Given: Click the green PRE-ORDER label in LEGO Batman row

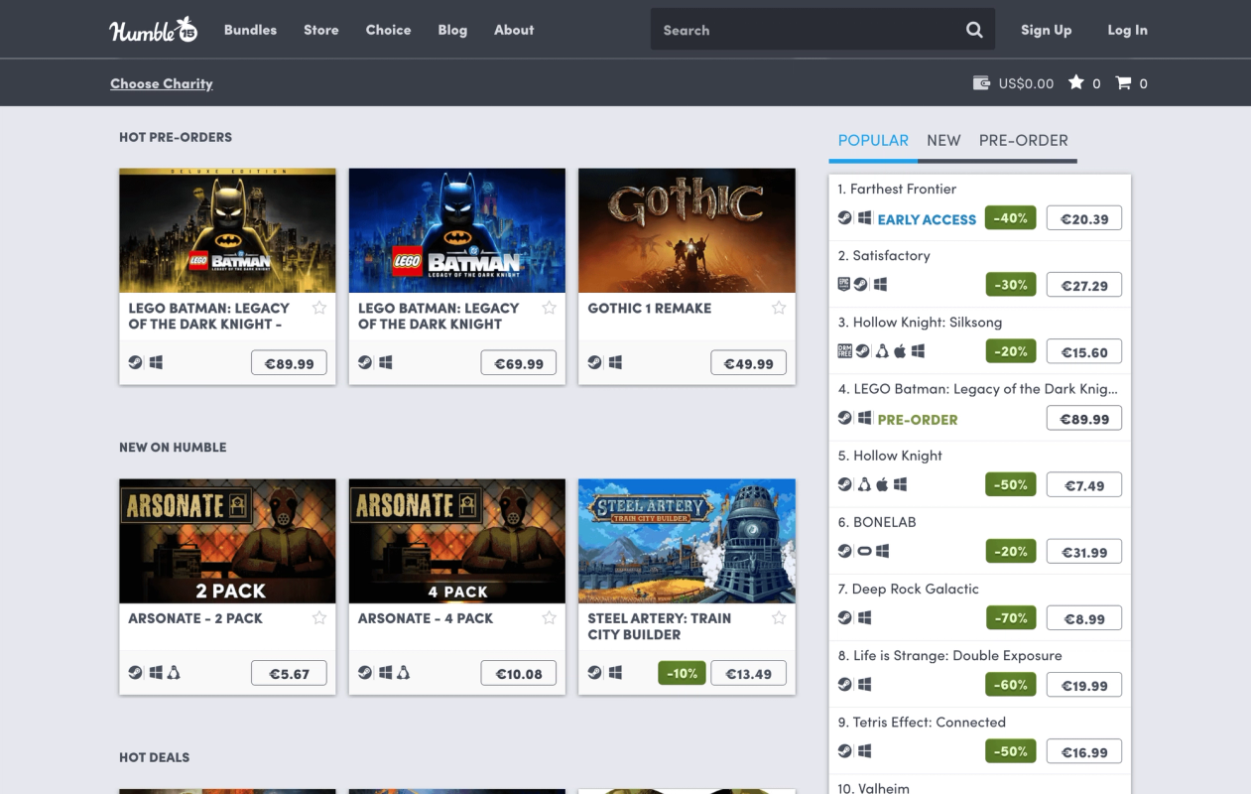Looking at the screenshot, I should click(x=918, y=419).
